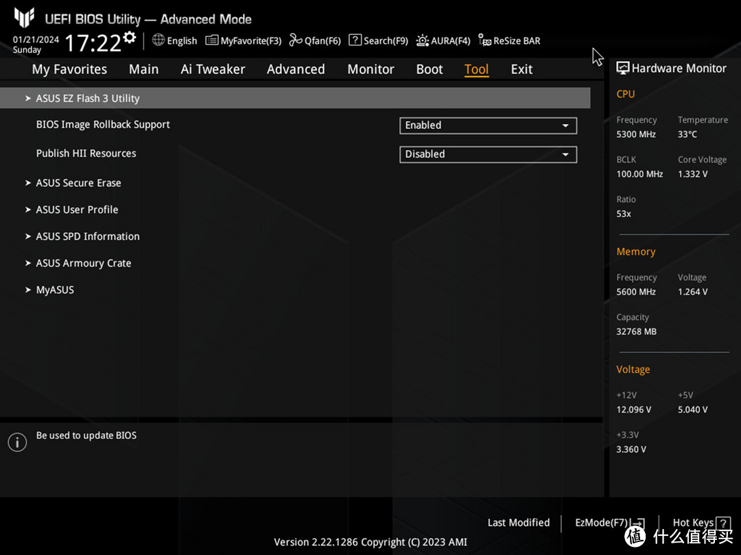
Task: Click the 01/21/2024 date text
Action: 36,40
